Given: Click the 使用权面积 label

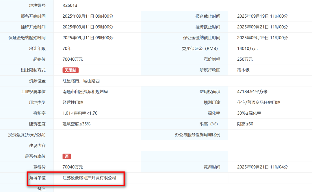Looking at the screenshot, I should 210,92.
